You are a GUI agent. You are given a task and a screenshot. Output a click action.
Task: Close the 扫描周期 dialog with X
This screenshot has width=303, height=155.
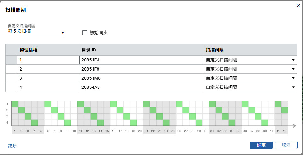click(x=298, y=6)
